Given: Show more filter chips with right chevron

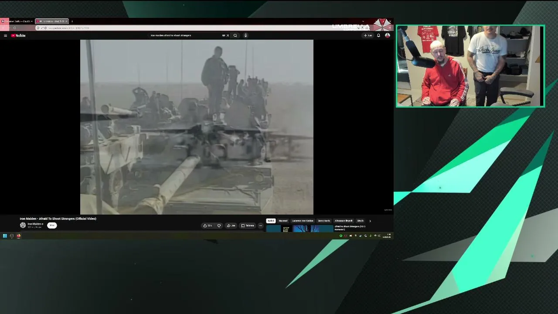Looking at the screenshot, I should click(370, 221).
